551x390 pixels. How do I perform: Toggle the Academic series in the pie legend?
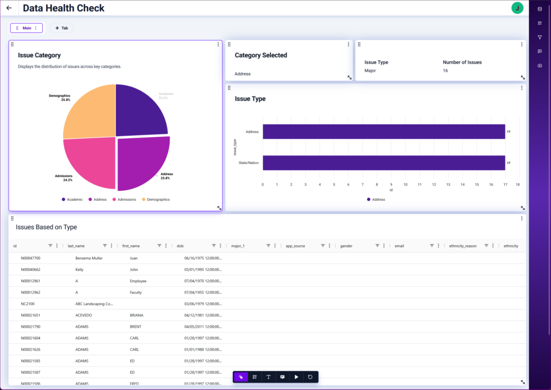point(72,200)
